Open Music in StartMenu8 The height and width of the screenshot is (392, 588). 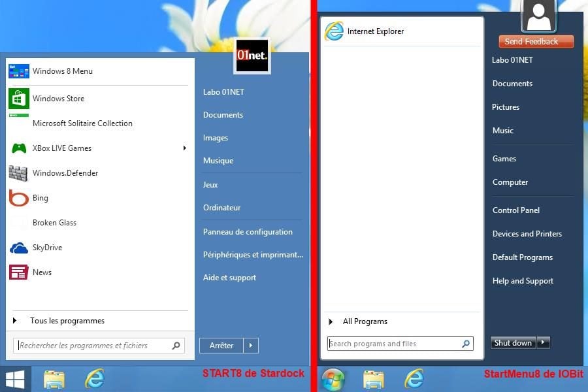[x=503, y=131]
